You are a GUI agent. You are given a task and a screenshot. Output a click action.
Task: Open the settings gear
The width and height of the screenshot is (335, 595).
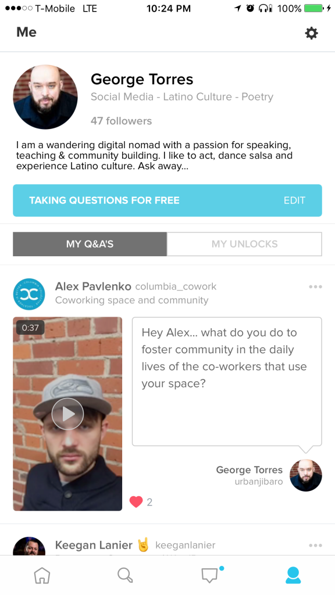pos(311,33)
